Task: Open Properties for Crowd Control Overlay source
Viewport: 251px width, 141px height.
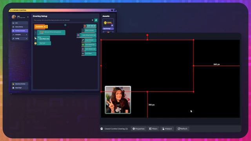Action: (x=138, y=129)
